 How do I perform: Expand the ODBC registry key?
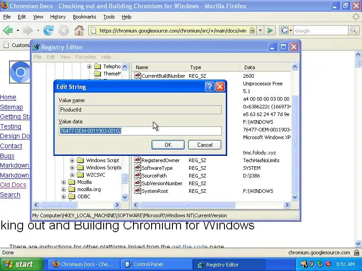tap(63, 196)
